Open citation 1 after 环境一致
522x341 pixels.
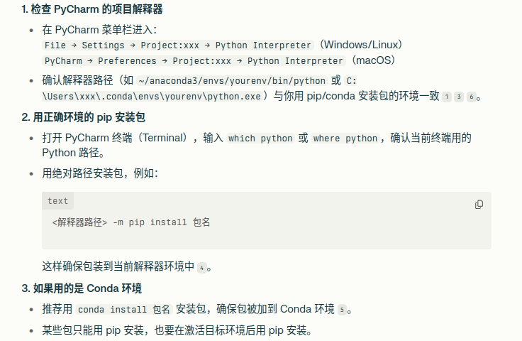tap(447, 97)
